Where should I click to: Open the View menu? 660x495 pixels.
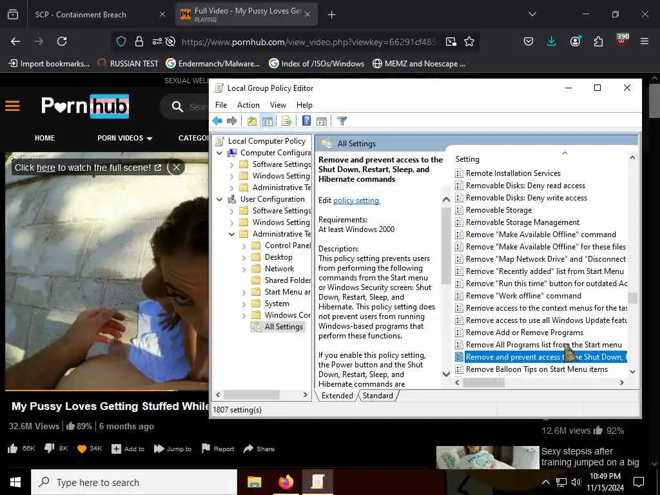(x=278, y=105)
